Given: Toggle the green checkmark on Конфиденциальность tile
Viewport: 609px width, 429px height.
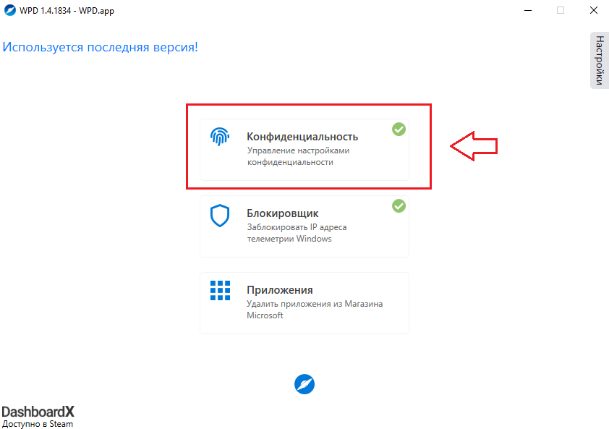Looking at the screenshot, I should 399,129.
